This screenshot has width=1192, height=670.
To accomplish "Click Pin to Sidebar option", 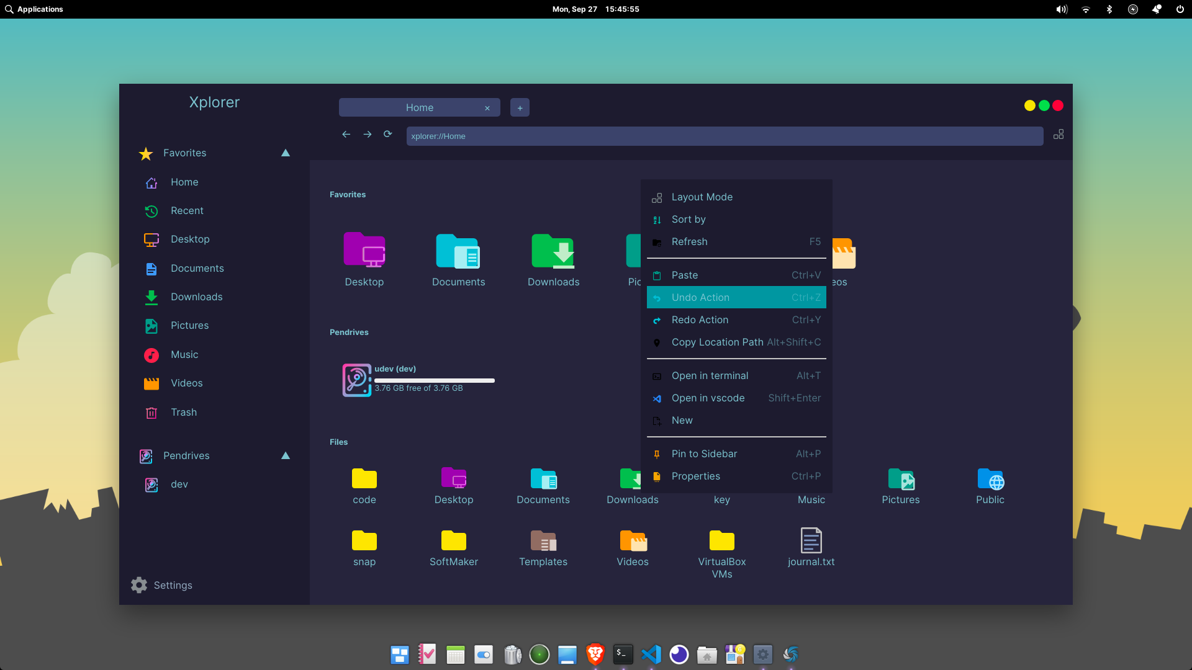I will tap(703, 453).
